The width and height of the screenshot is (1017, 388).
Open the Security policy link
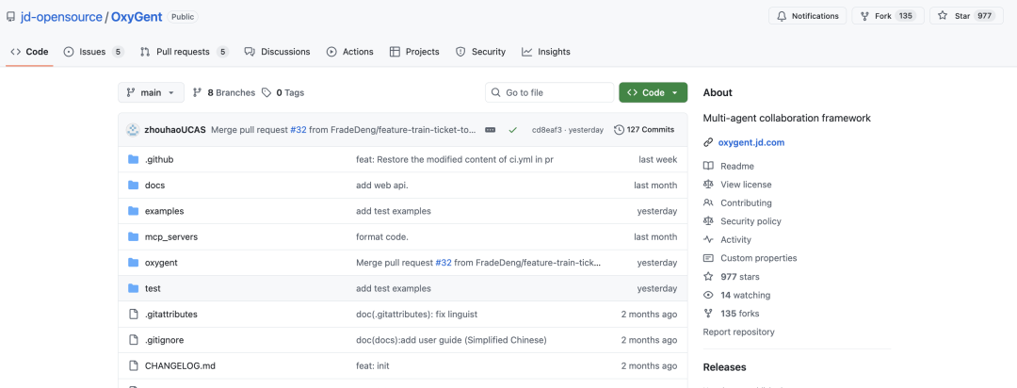click(x=751, y=221)
